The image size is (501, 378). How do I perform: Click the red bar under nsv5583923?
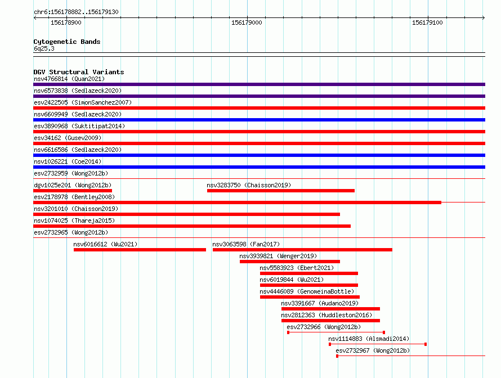tap(309, 273)
